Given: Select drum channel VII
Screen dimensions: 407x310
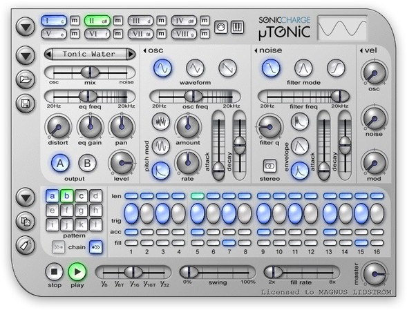Looking at the screenshot, I should click(140, 34).
